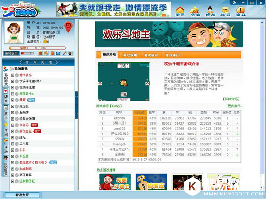The height and width of the screenshot is (199, 266).
Task: Switch to 游戏级别 tab
Action: tap(151, 55)
